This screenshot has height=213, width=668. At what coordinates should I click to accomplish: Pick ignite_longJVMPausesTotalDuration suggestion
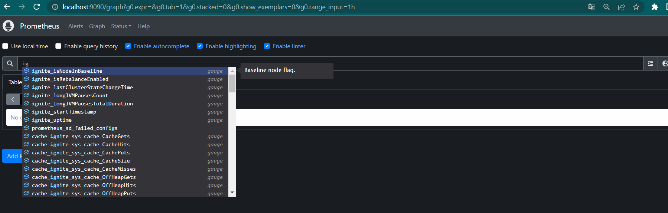(x=126, y=104)
